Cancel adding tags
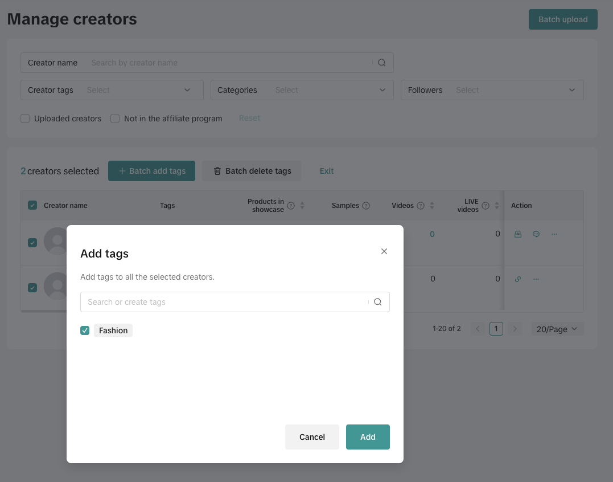The width and height of the screenshot is (613, 482). pyautogui.click(x=312, y=437)
